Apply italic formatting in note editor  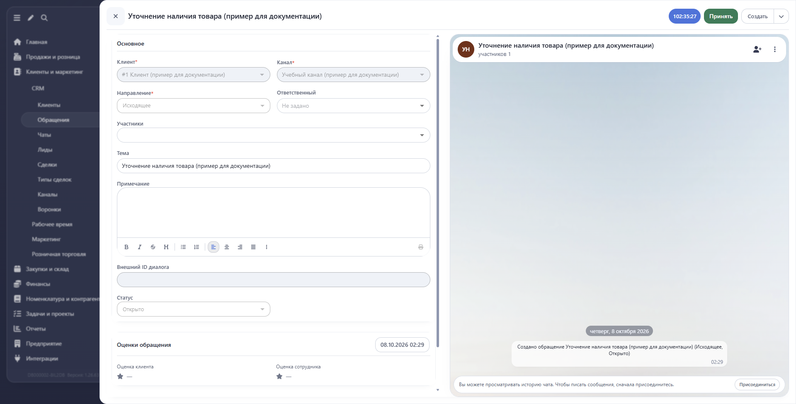click(140, 247)
